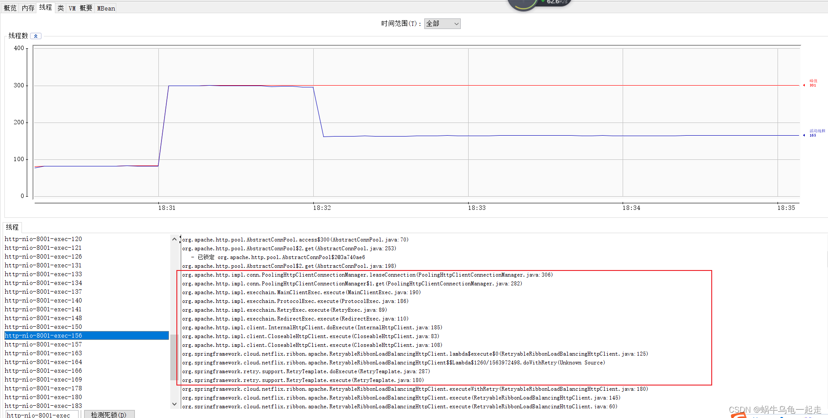
Task: Select thread http-nio-8001-exec-183
Action: [x=86, y=406]
